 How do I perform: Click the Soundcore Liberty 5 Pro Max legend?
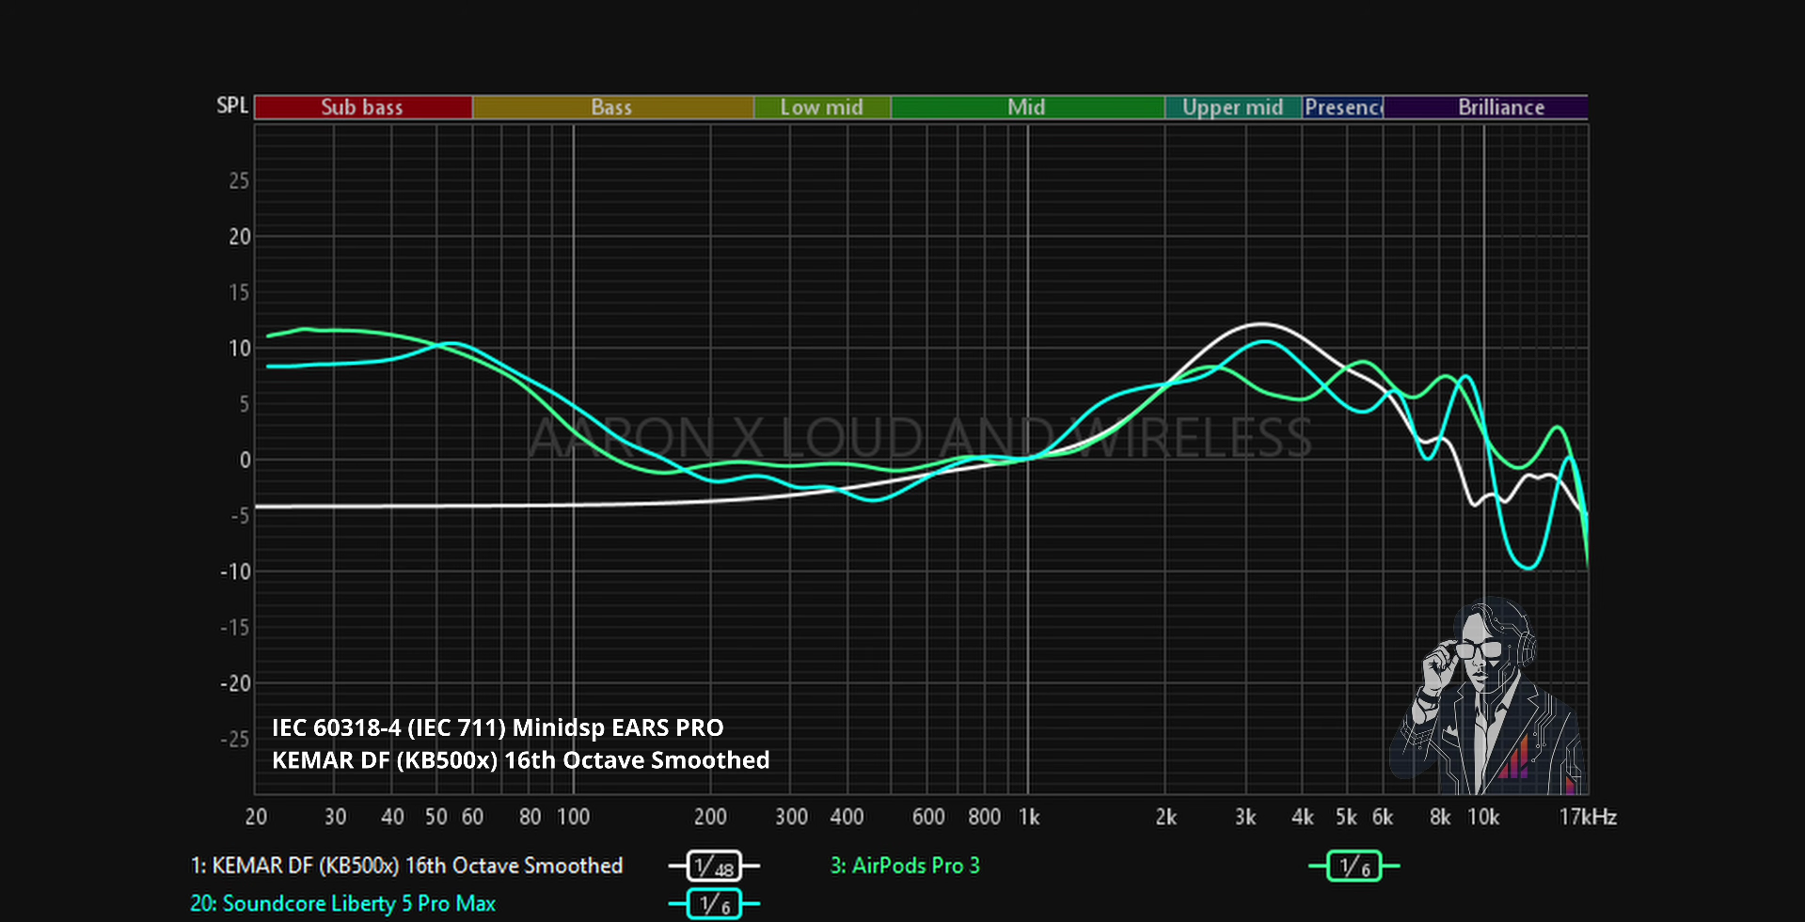click(x=342, y=904)
